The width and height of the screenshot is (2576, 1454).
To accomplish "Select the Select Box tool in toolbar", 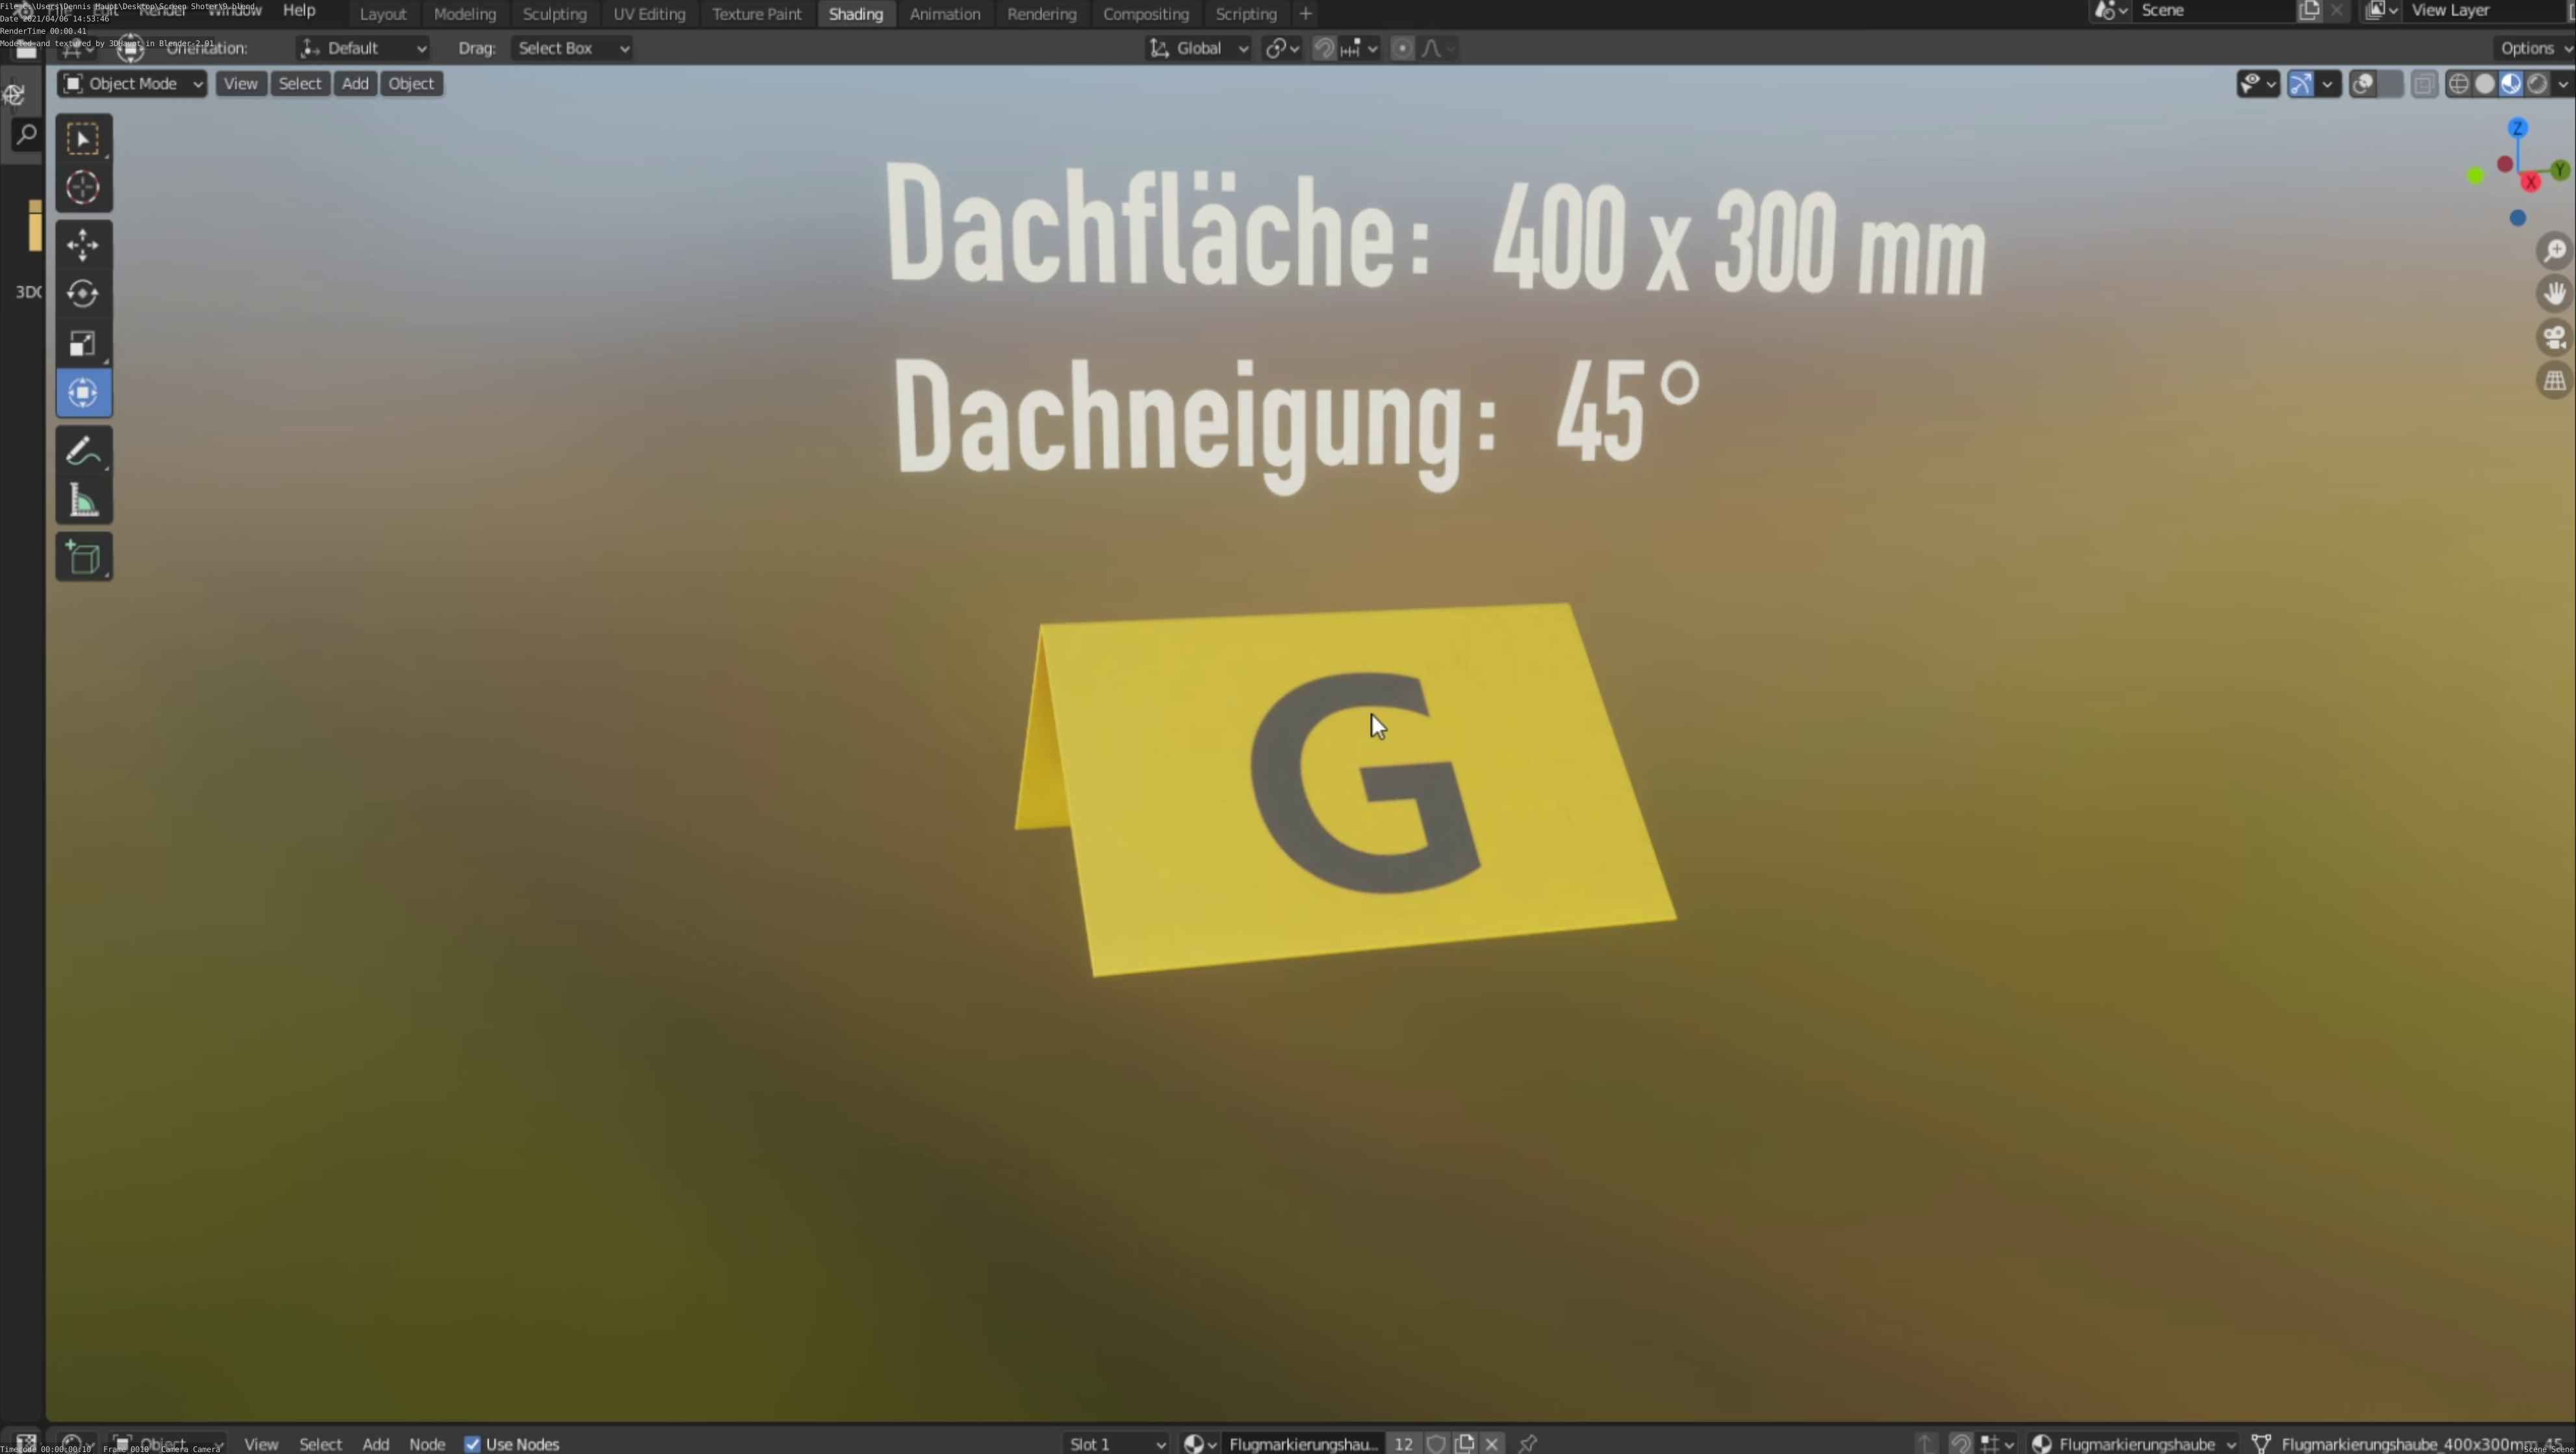I will click(83, 139).
